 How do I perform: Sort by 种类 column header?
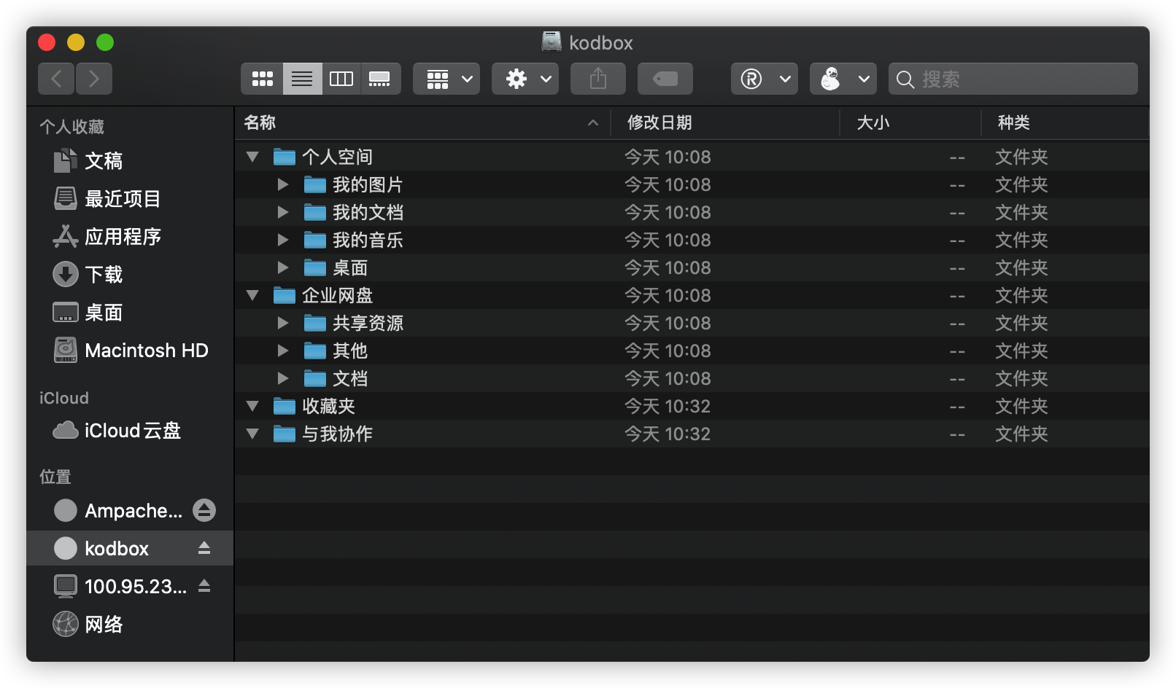coord(1065,122)
